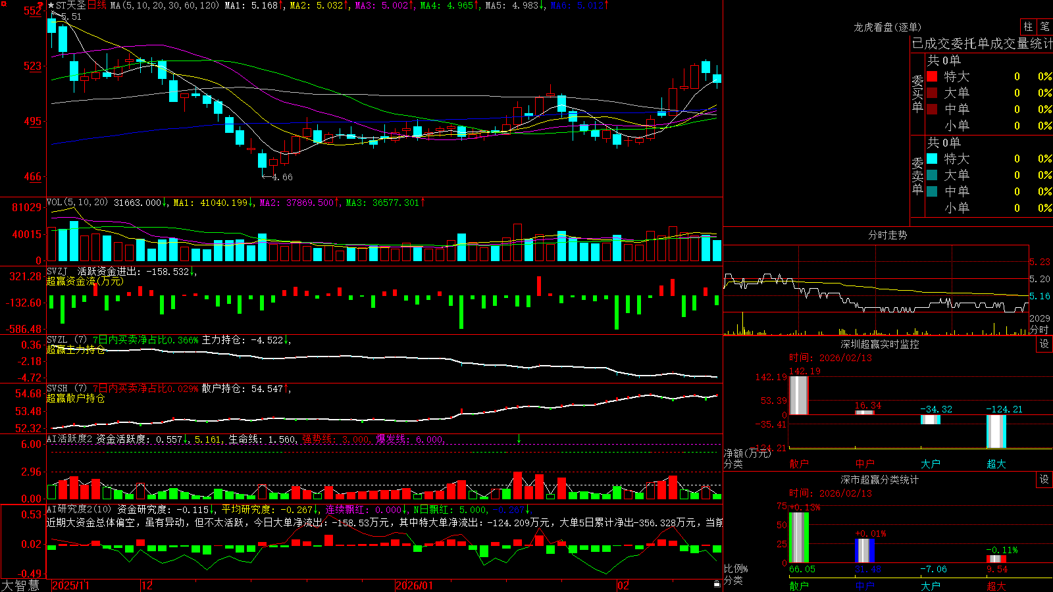
Task: Click the 委买单 section label
Action: point(917,93)
